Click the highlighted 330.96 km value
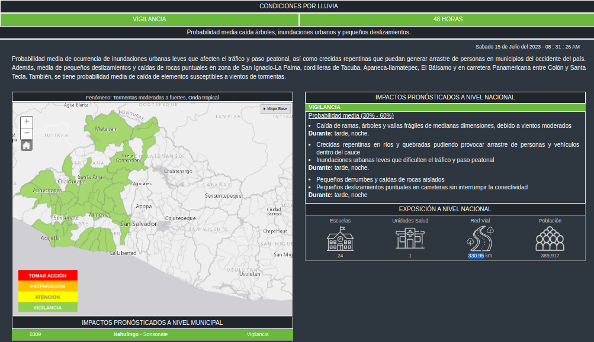The image size is (594, 342). (x=476, y=256)
